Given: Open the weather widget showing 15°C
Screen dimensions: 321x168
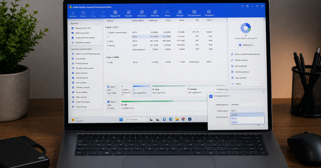Looking at the screenshot, I should tap(77, 120).
